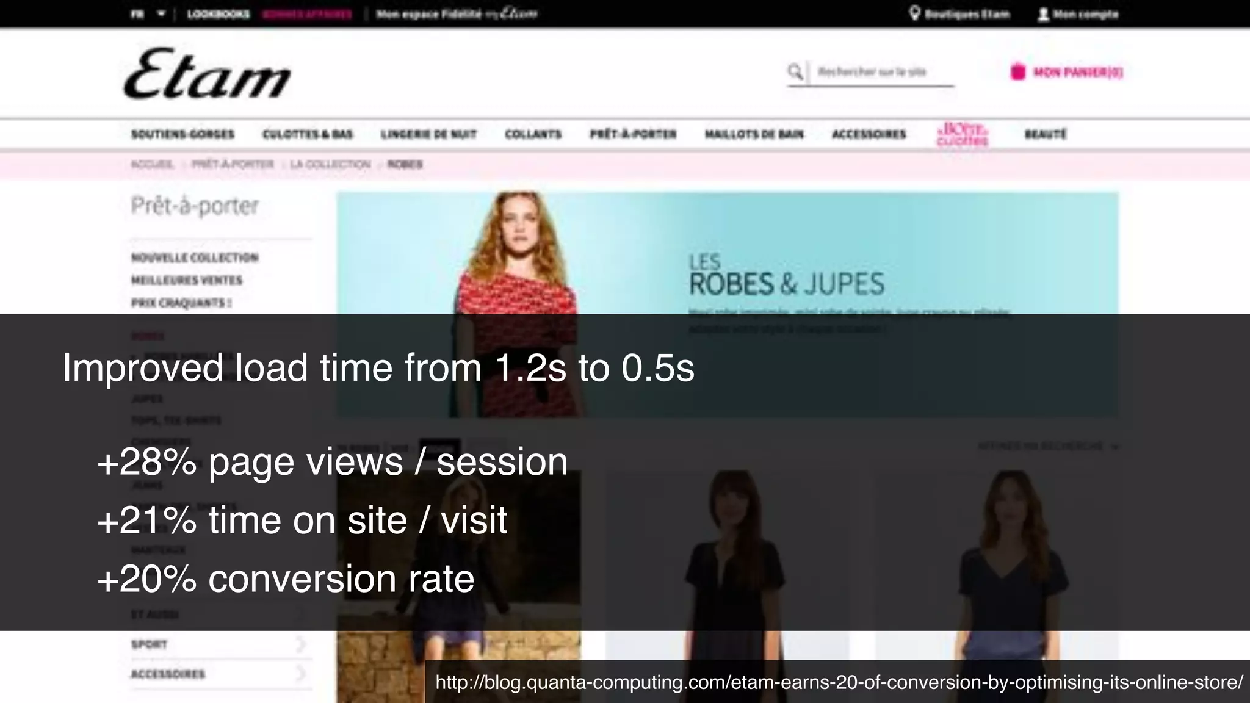1250x703 pixels.
Task: Open Mon espace Fidélité link
Action: point(457,14)
